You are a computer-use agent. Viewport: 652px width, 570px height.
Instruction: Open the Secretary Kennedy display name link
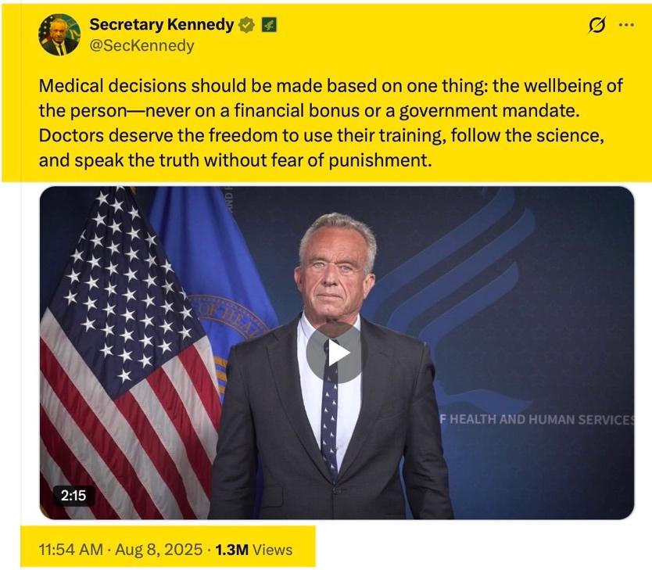click(x=162, y=25)
